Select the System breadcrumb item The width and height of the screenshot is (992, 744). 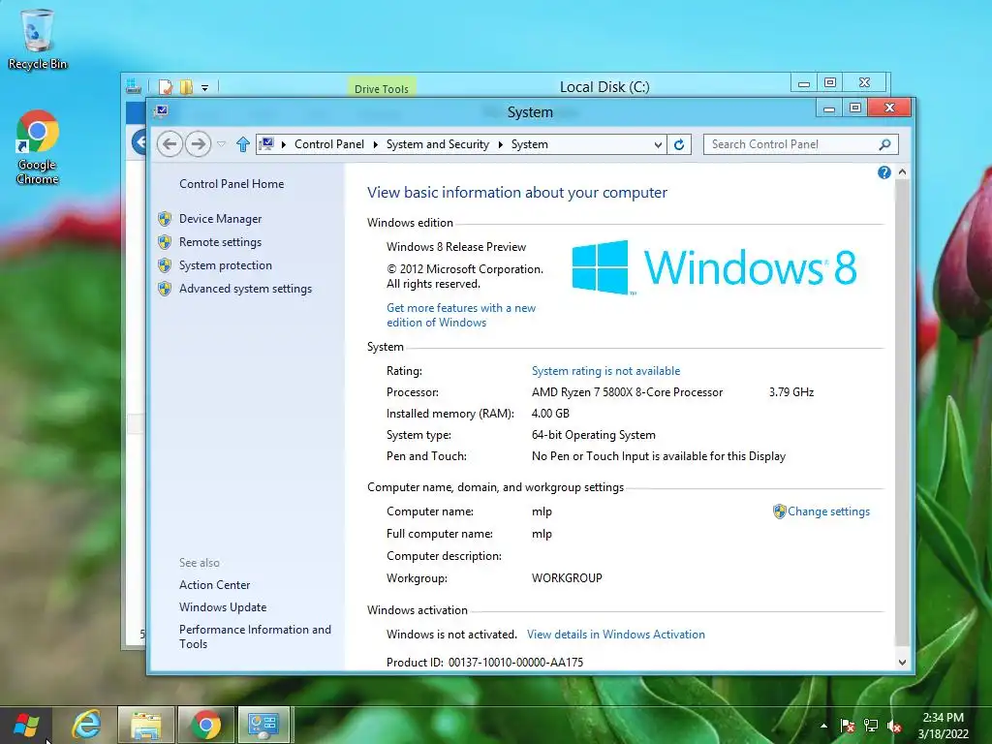(530, 144)
